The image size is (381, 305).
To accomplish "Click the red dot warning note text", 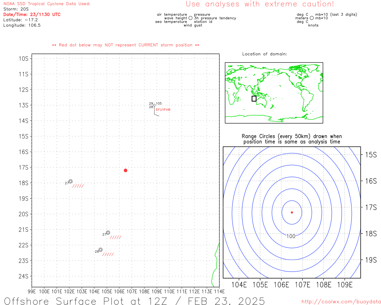I will (126, 45).
